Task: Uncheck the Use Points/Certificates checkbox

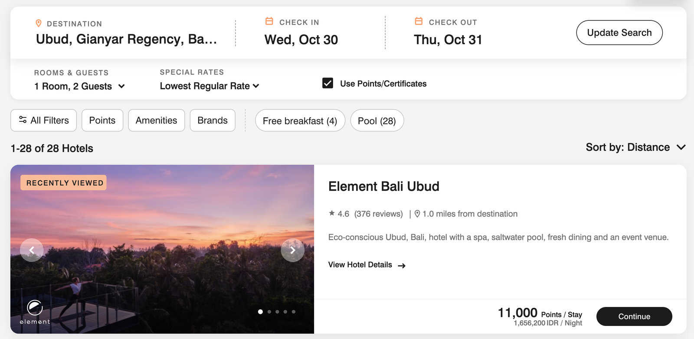Action: click(328, 83)
